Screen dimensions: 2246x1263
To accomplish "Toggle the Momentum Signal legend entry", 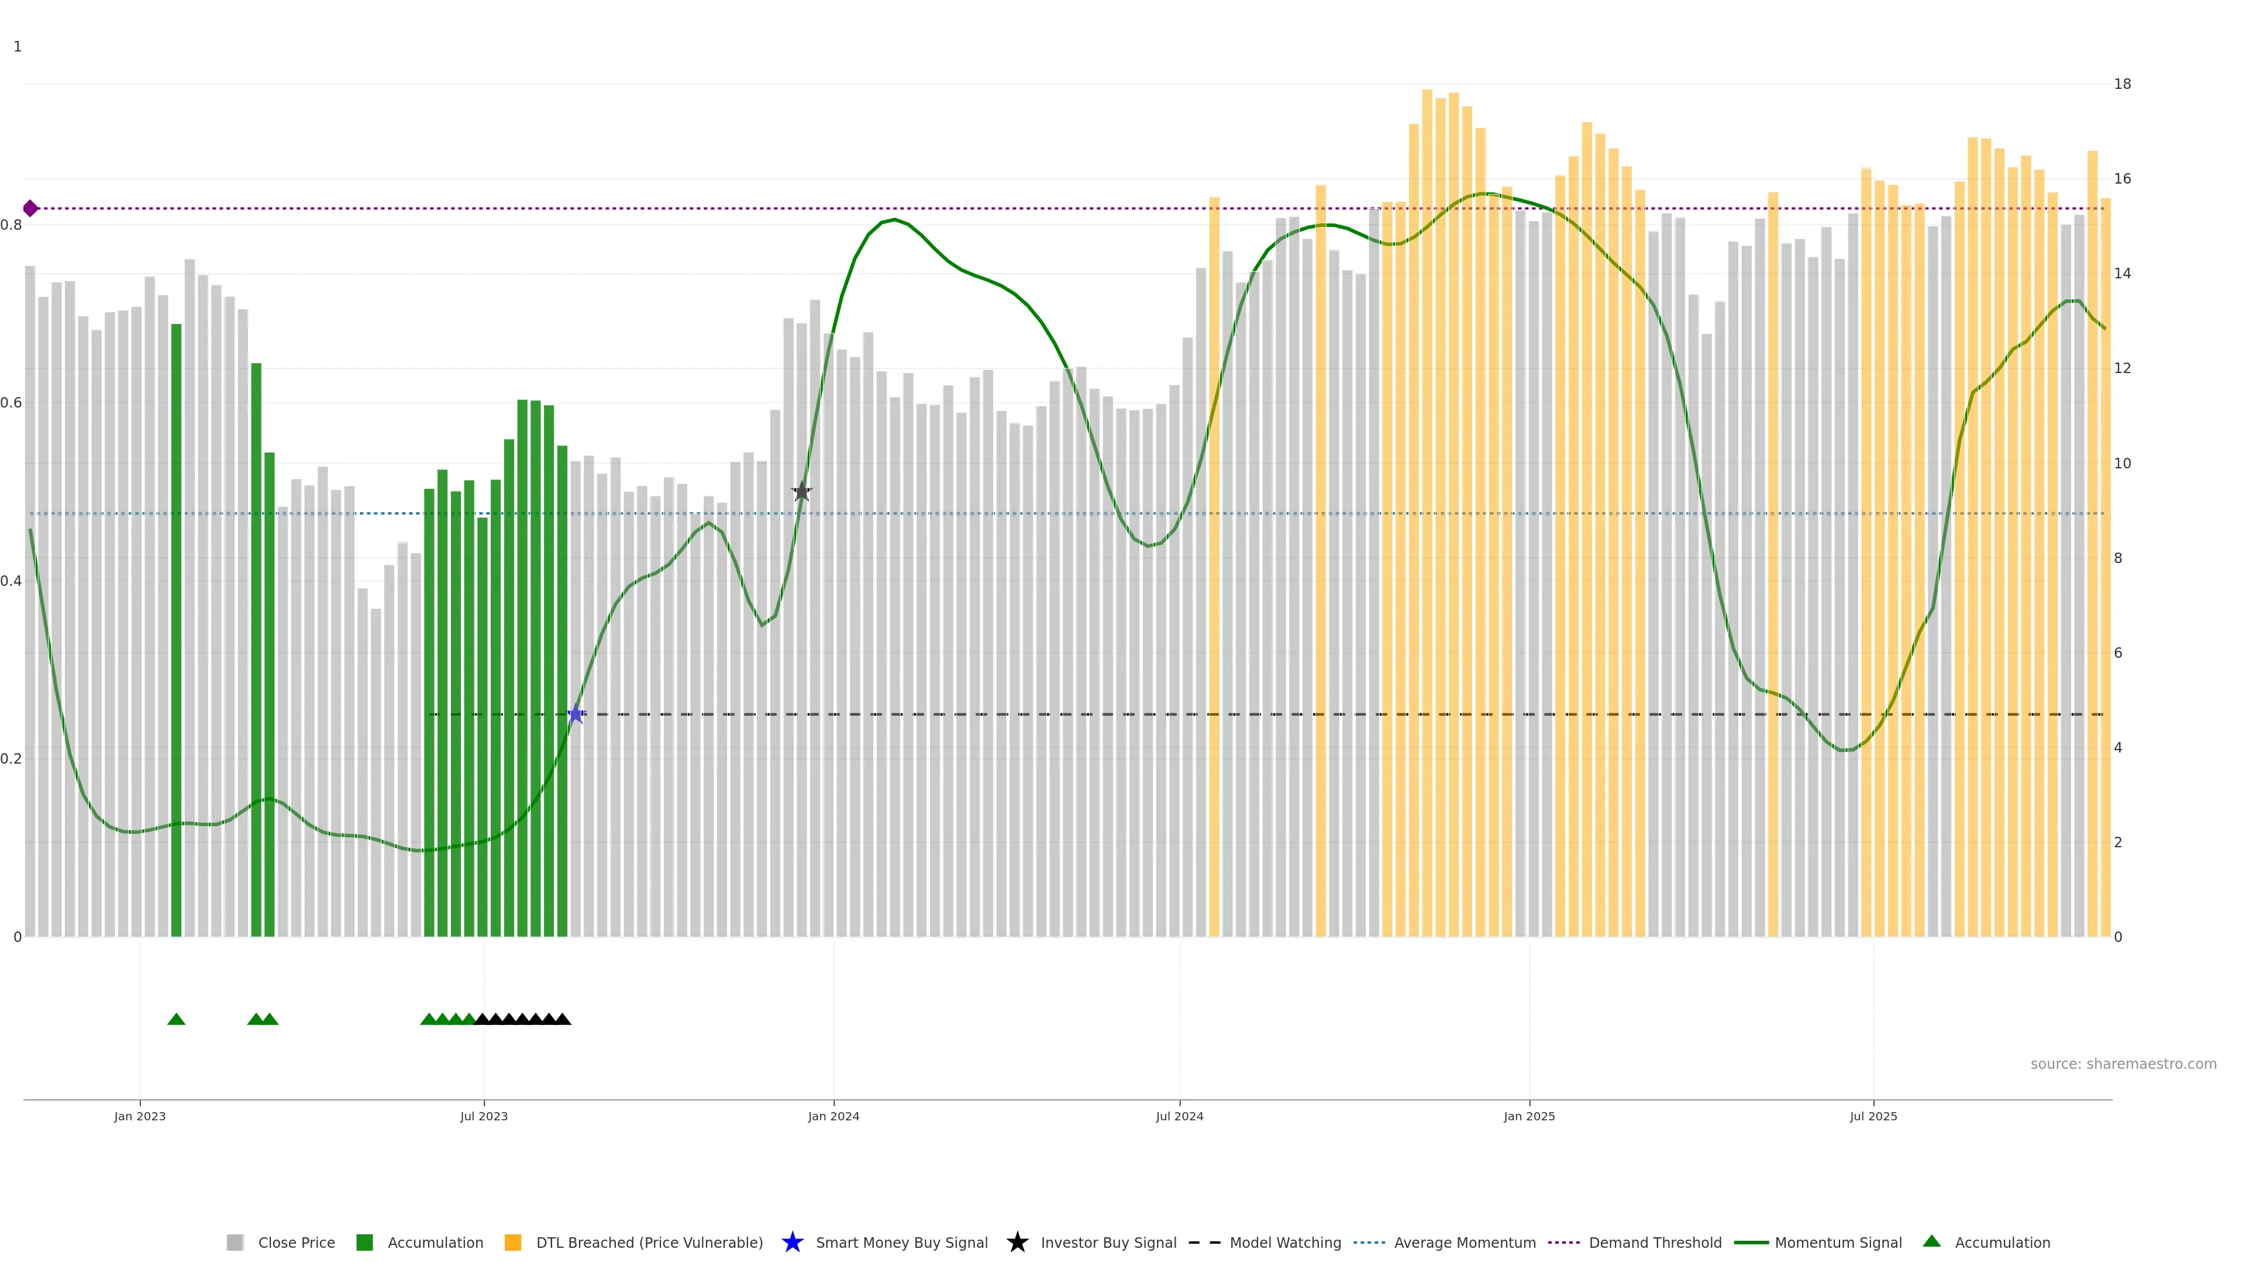I will 1838,1242.
